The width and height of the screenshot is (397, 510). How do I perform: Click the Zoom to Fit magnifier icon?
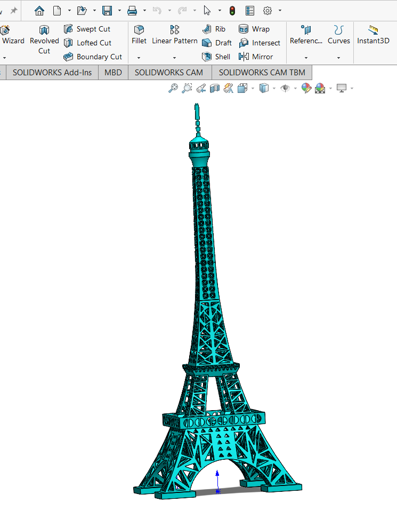click(173, 88)
